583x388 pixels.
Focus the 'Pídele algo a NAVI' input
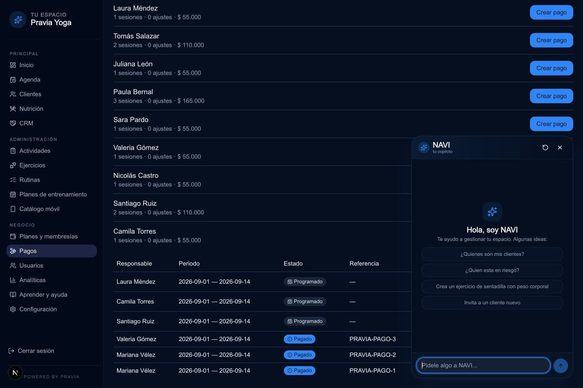(483, 365)
